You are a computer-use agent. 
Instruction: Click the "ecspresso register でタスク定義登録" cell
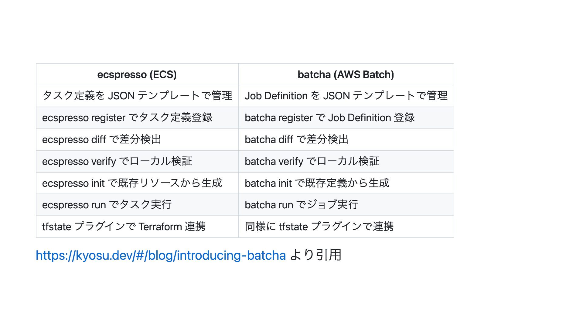[x=127, y=118]
